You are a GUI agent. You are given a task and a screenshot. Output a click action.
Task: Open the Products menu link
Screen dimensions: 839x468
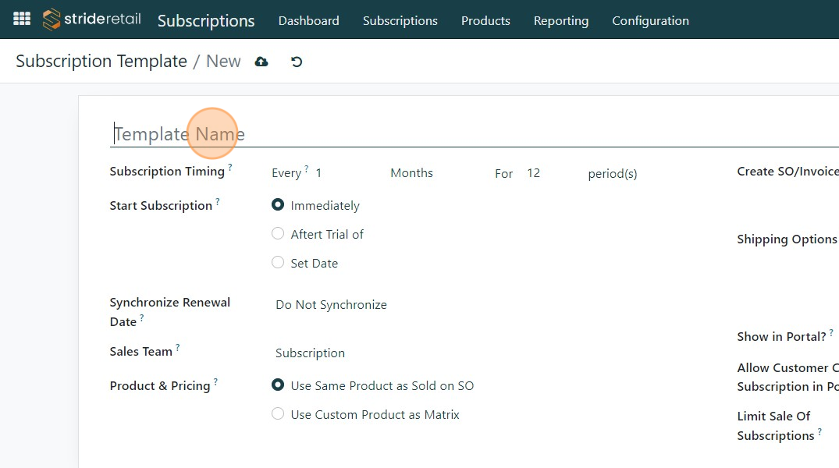pos(485,21)
